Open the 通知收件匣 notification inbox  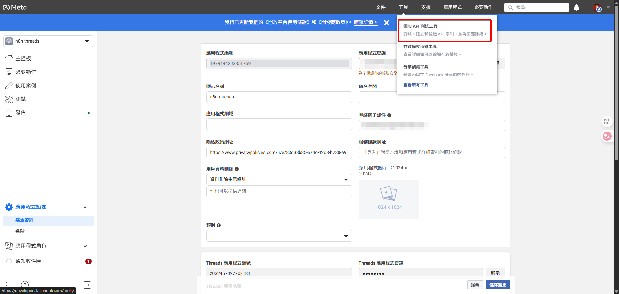(30, 261)
